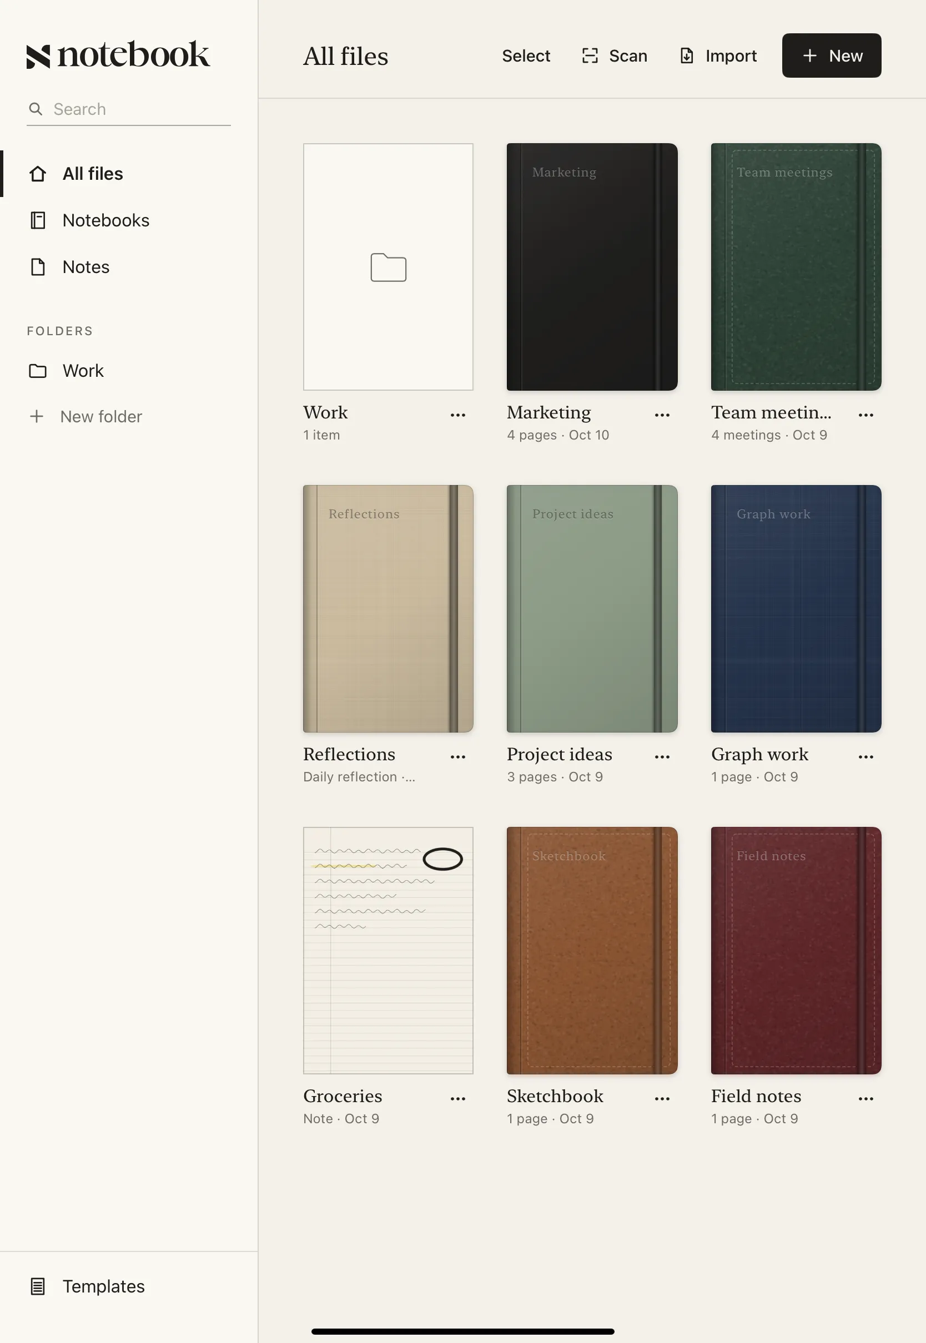The width and height of the screenshot is (926, 1343).
Task: Click the notebook logo icon
Action: click(38, 56)
